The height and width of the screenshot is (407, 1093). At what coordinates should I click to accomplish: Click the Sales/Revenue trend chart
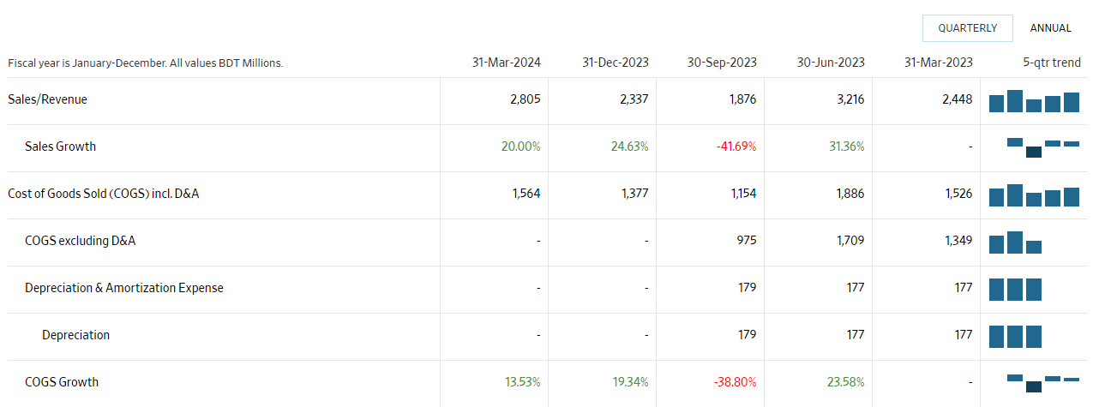coord(1034,101)
